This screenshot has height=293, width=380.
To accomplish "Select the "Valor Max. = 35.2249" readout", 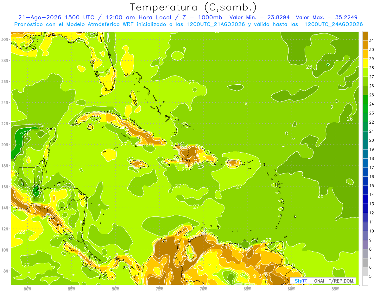I will click(326, 17).
